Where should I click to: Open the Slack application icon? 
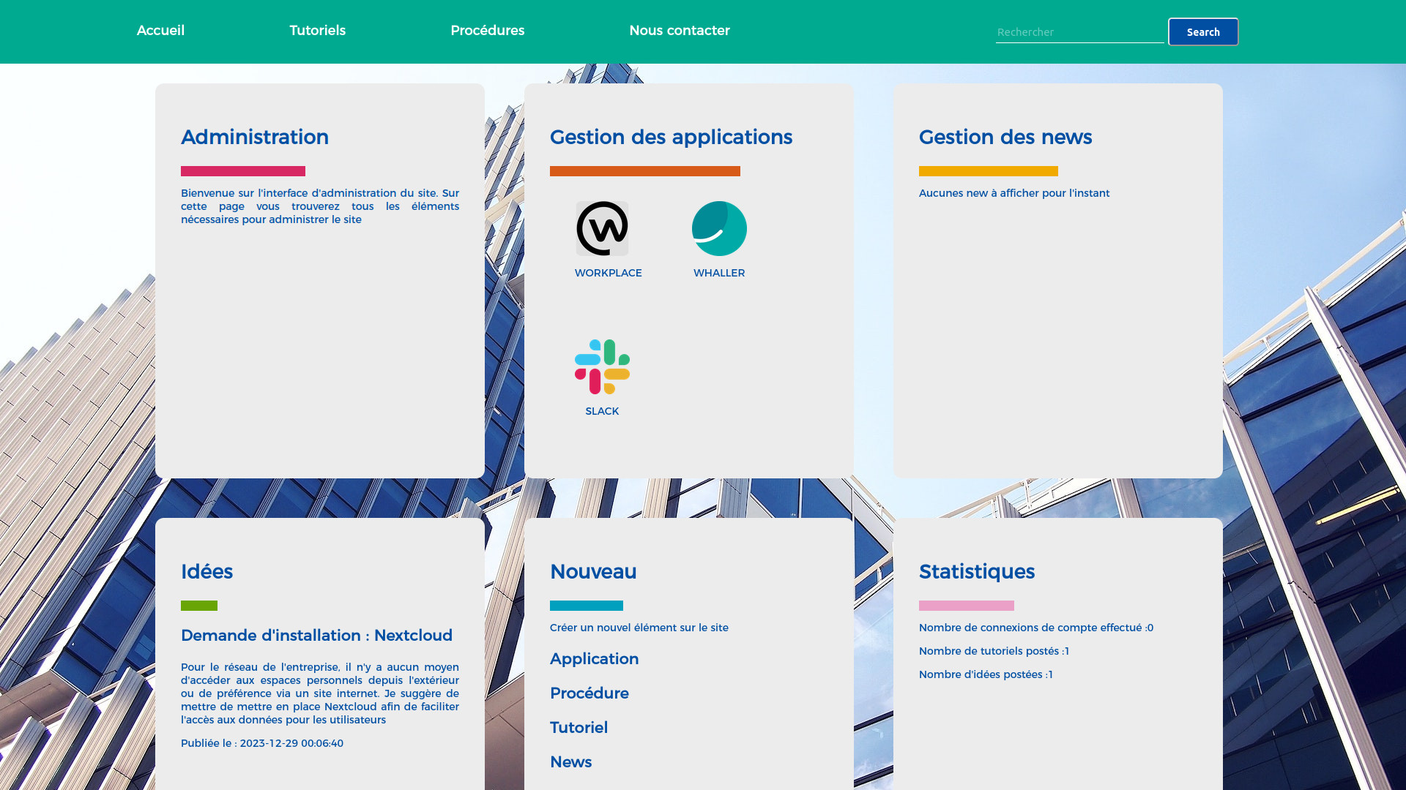coord(602,366)
